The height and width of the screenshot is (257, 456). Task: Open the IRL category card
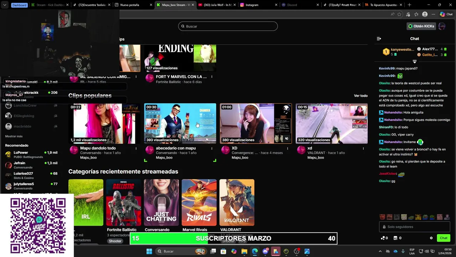[86, 202]
